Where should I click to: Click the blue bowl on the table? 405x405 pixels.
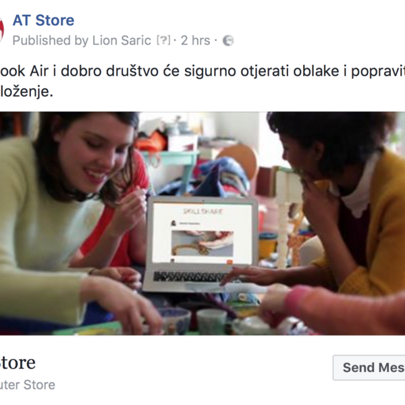tap(175, 320)
